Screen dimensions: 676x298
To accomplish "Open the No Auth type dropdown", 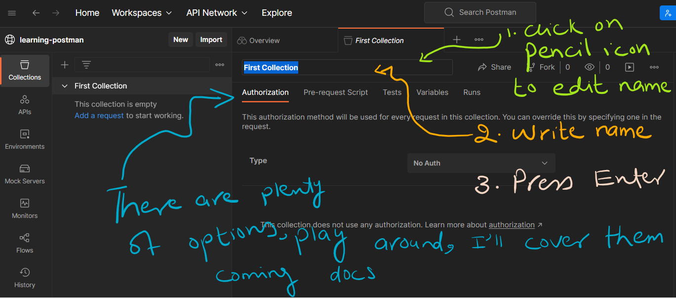I will pos(481,163).
